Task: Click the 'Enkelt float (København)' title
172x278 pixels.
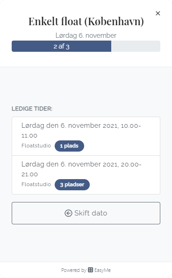Action: click(x=86, y=21)
